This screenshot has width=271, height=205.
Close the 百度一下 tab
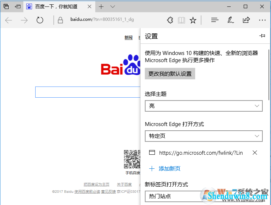(89, 6)
